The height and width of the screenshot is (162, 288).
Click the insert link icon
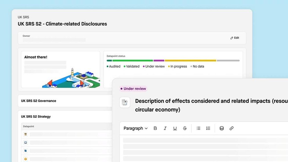(x=231, y=128)
